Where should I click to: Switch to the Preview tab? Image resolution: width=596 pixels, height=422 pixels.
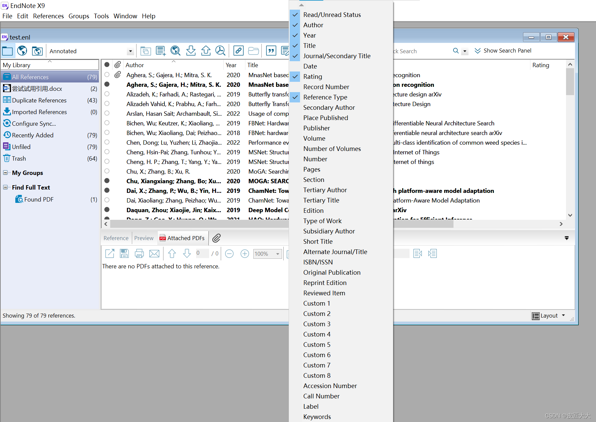pos(144,238)
